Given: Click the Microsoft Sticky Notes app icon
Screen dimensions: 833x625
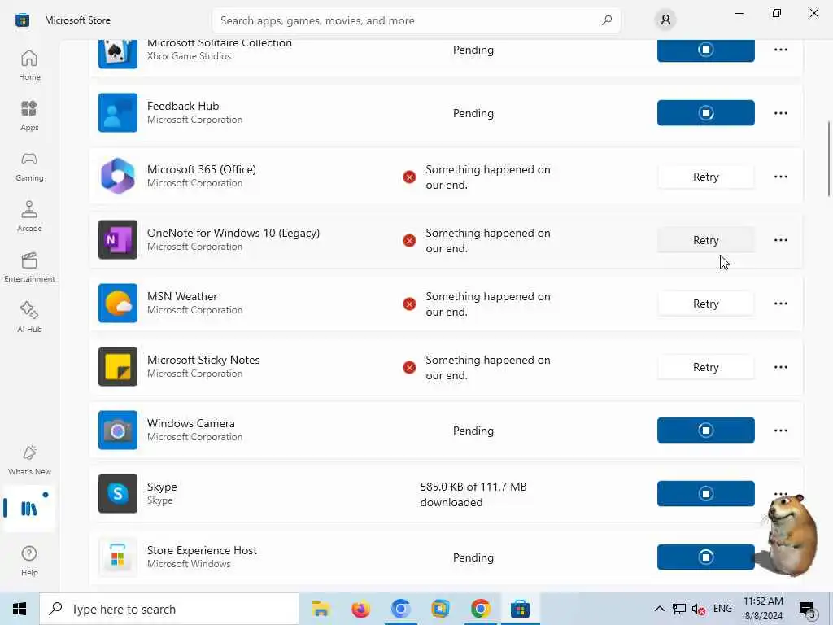Looking at the screenshot, I should click(118, 367).
